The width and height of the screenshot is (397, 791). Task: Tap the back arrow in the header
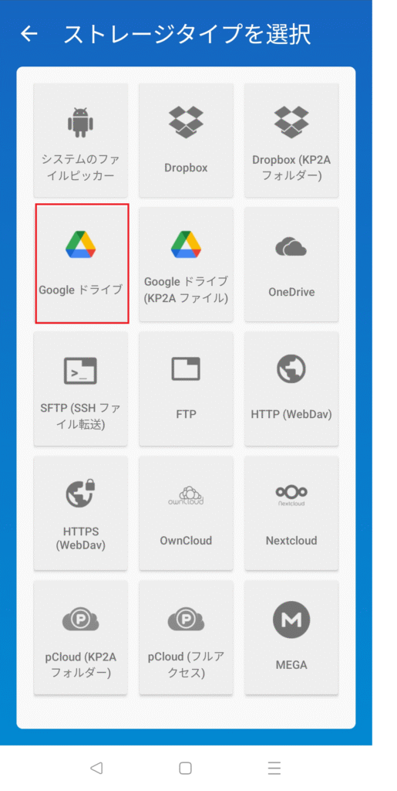[x=29, y=34]
